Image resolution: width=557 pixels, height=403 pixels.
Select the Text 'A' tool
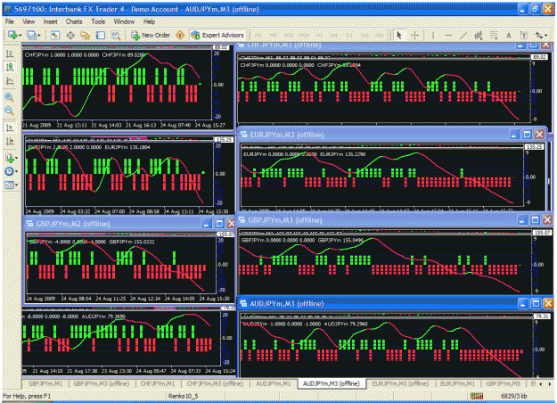509,35
